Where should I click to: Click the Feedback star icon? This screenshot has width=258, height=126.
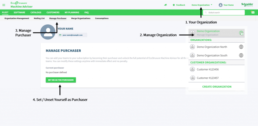pos(174,5)
